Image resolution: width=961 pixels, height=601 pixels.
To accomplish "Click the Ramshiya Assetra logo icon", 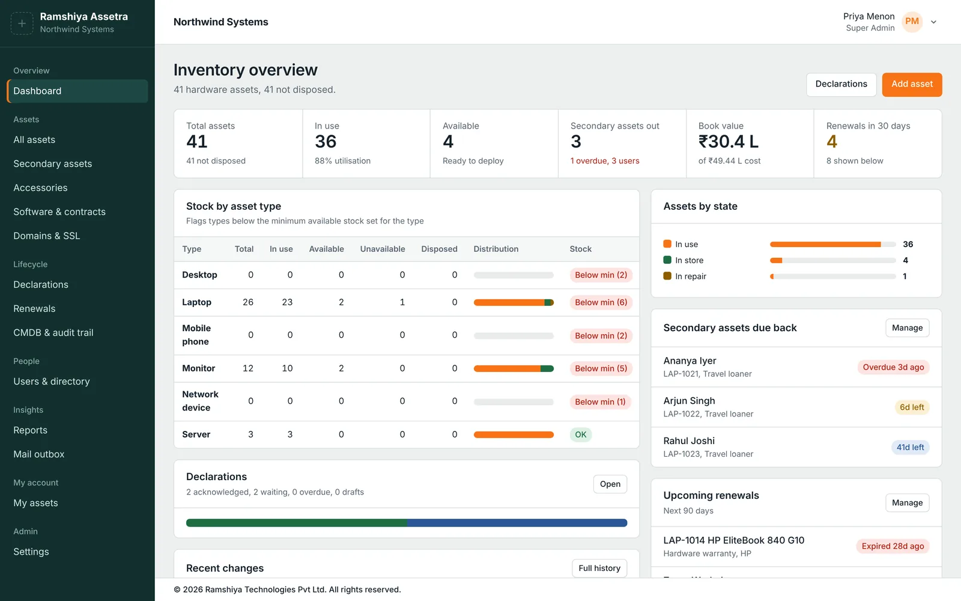I will [x=22, y=23].
